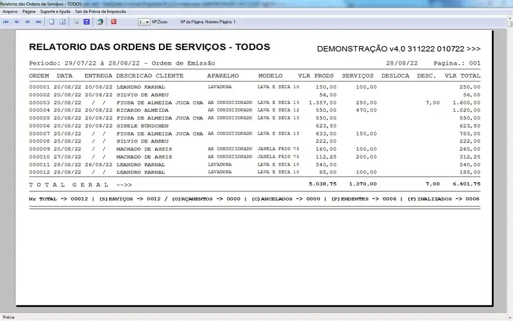513x321 pixels.
Task: Select the single page view icon
Action: (52, 22)
